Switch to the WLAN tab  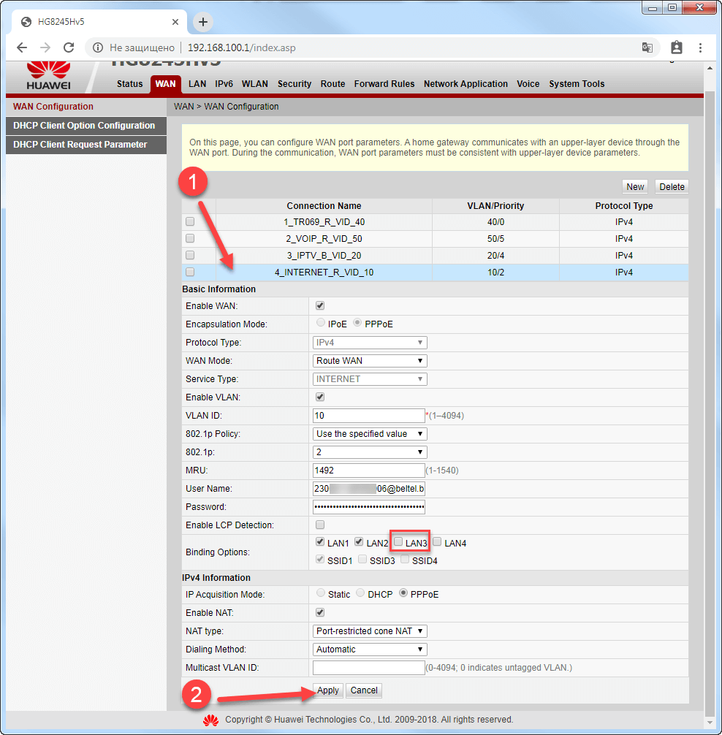point(255,84)
